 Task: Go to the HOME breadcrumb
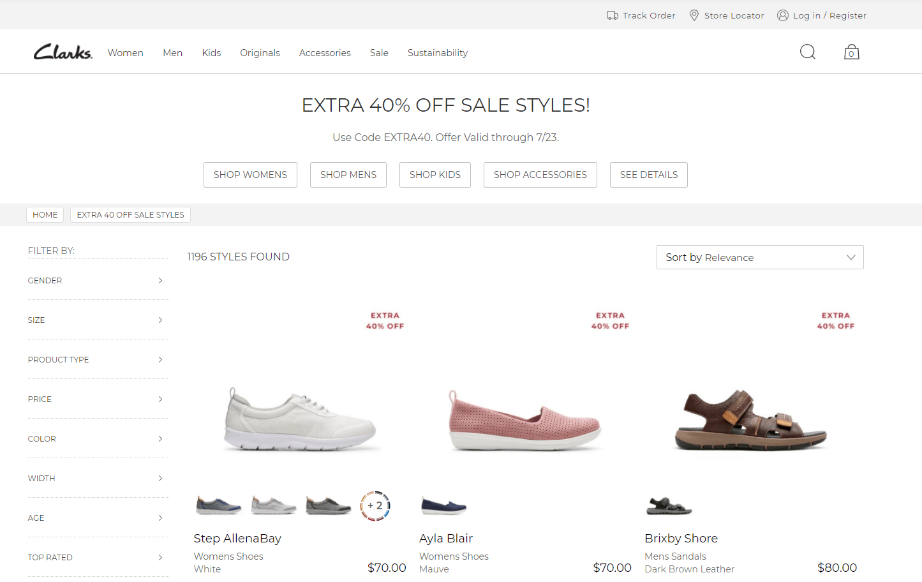pyautogui.click(x=45, y=215)
